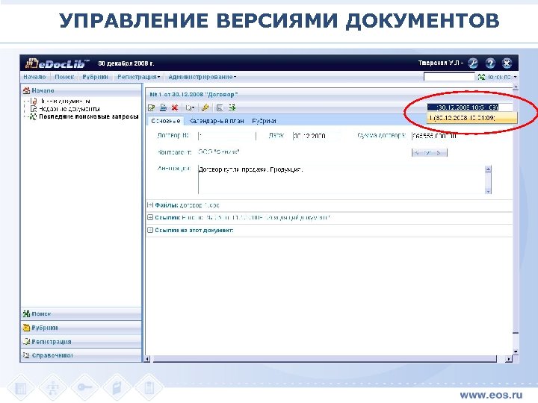The image size is (538, 403).
Task: Collapse the Ссылки section
Action: (150, 218)
